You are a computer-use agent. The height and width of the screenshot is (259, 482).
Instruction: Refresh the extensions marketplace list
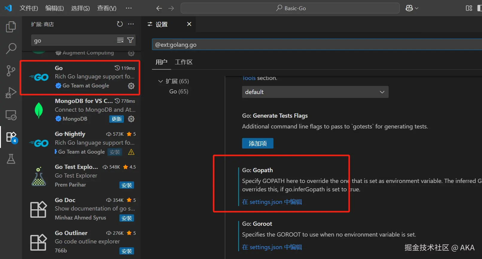(120, 24)
